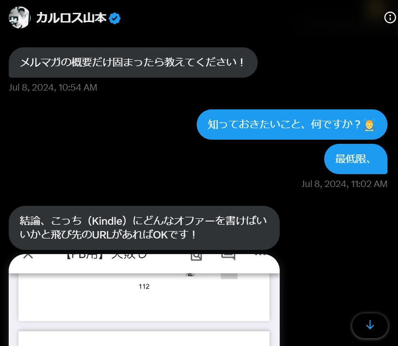The height and width of the screenshot is (346, 398).
Task: Click the カルロス山本 profile avatar
Action: (x=20, y=17)
